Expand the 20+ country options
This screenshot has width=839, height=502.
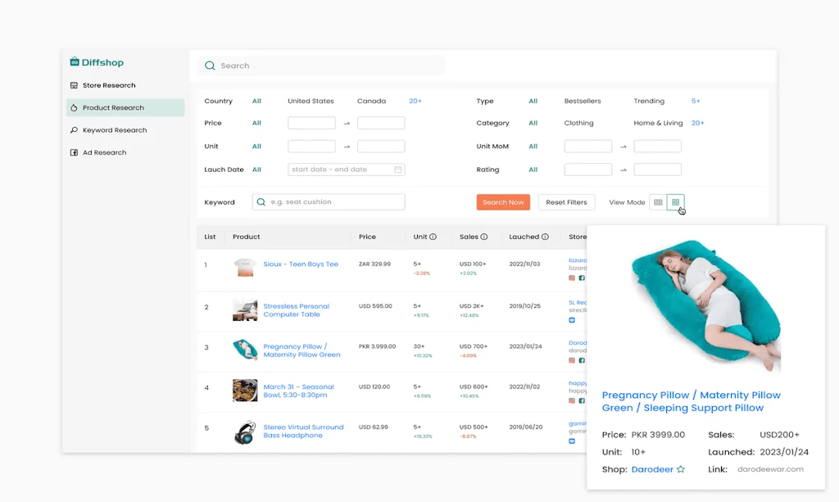[415, 101]
